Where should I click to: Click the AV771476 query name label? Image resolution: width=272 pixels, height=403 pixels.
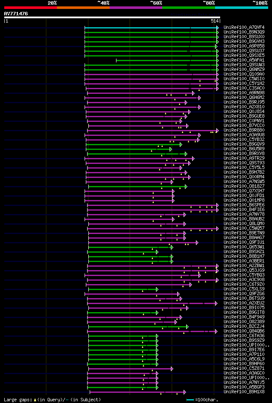pyautogui.click(x=16, y=14)
